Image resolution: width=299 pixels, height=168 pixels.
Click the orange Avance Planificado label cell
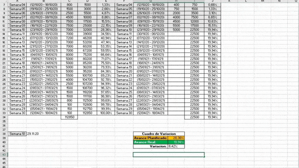(150, 138)
